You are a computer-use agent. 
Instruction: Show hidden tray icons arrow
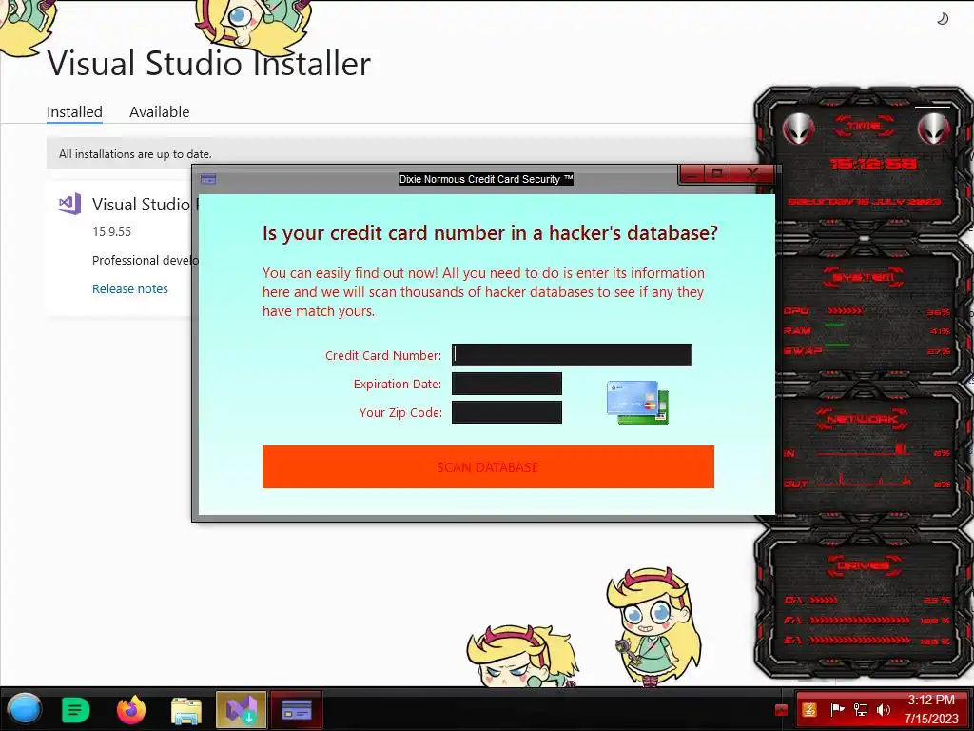782,709
